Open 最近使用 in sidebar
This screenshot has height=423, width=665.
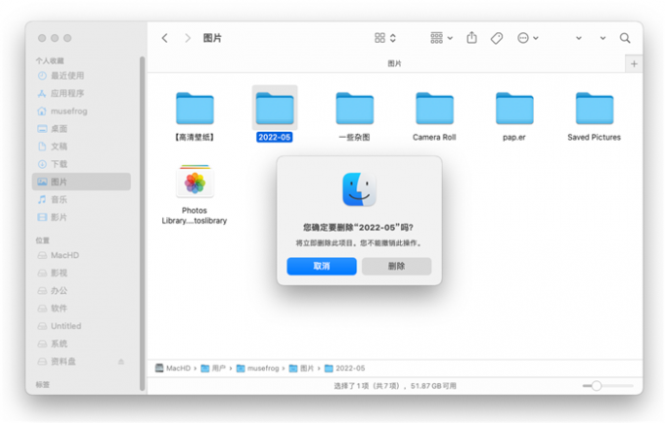(x=81, y=76)
